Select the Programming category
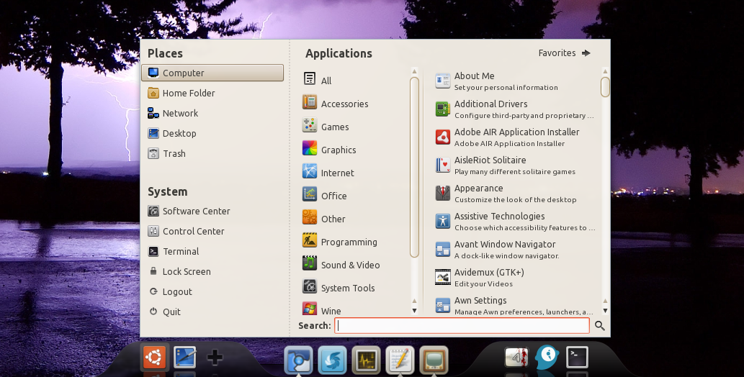The width and height of the screenshot is (744, 377). point(349,242)
